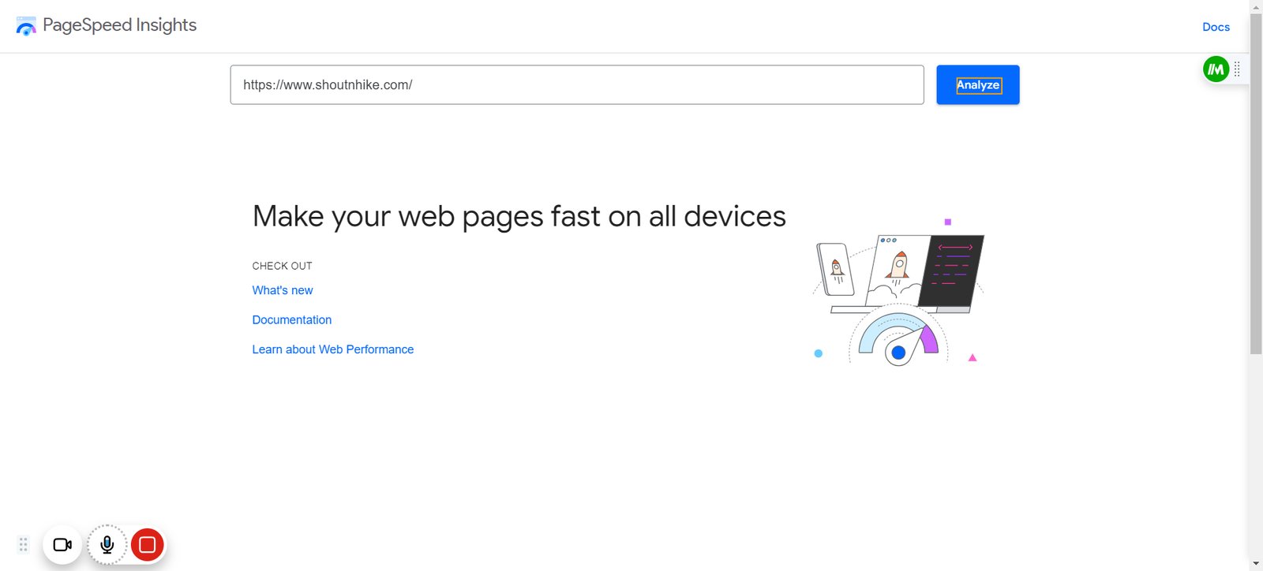Click the PageSpeed Insights logo icon

pos(26,26)
